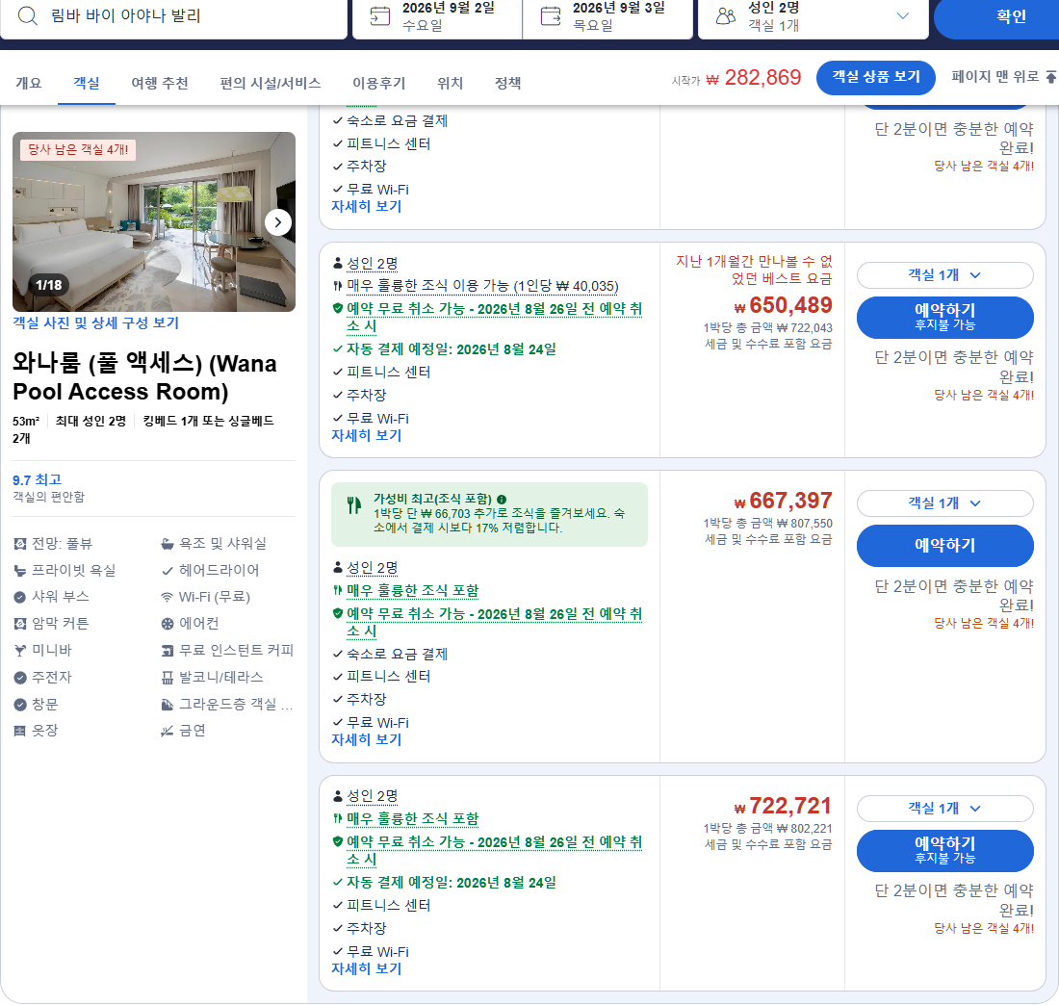Show the next room photo arrow
1059x1005 pixels.
(277, 222)
